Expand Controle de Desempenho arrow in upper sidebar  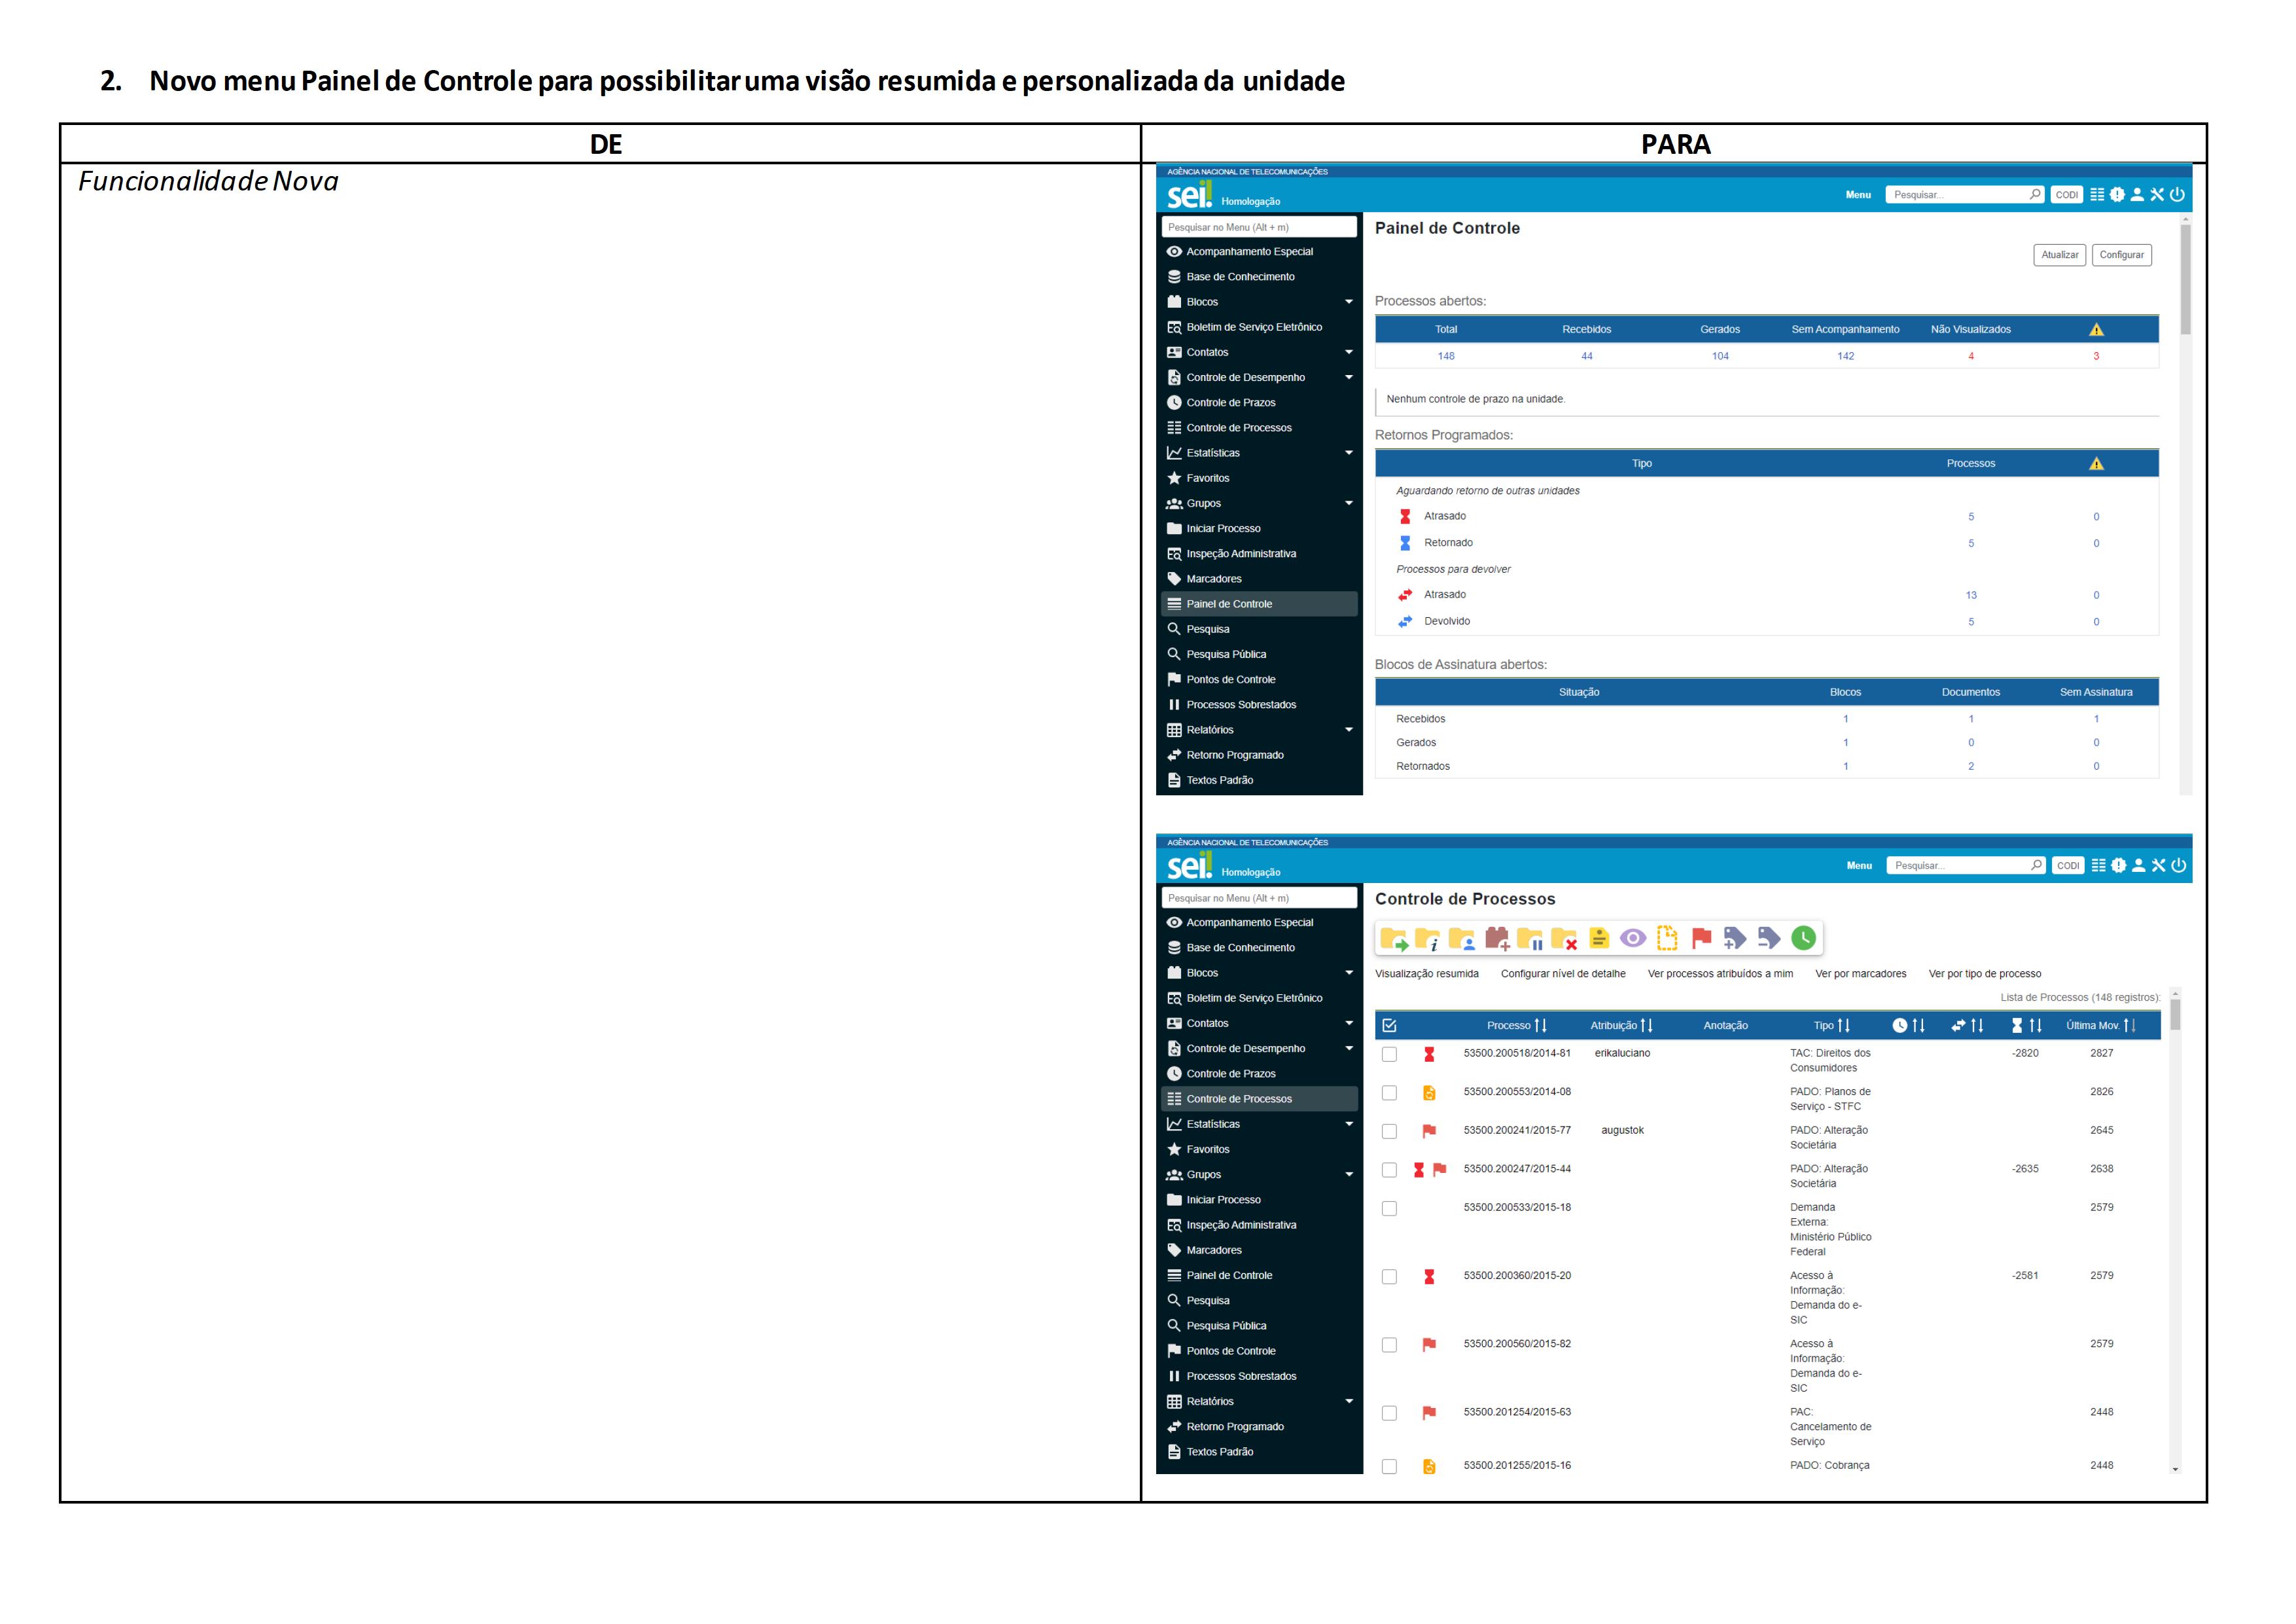(1349, 377)
